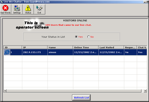Viewport: 149px width, 102px height.
Task: Click the handshake Exit icon
Action: [39, 8]
